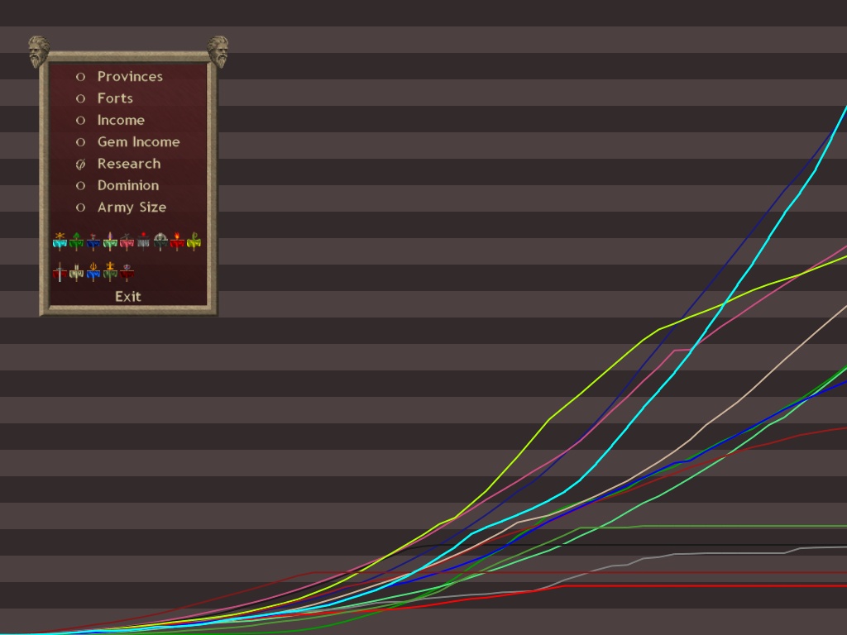
Task: View the Dominion score graph
Action: click(x=117, y=185)
